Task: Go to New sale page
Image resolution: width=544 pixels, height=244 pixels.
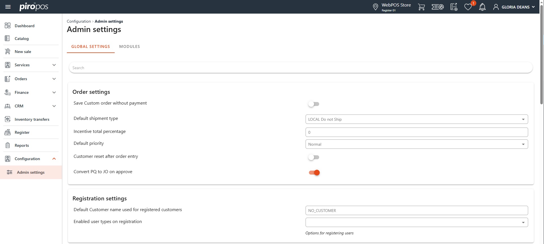Action: click(23, 52)
